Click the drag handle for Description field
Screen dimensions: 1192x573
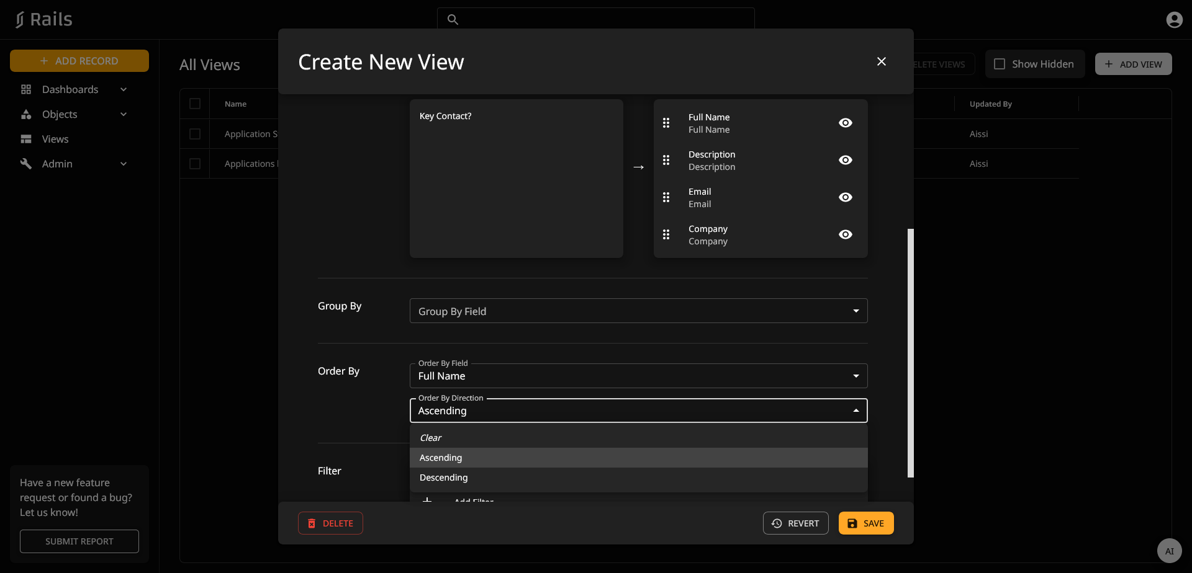point(666,160)
